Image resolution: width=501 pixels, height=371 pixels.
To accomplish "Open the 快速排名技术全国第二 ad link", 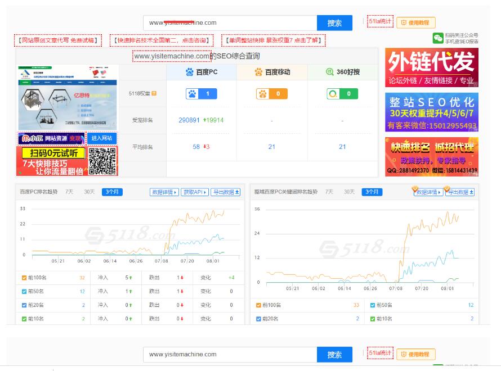I will pyautogui.click(x=162, y=40).
